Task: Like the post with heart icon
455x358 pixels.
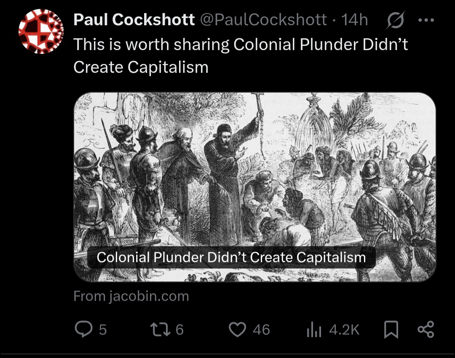Action: [237, 329]
